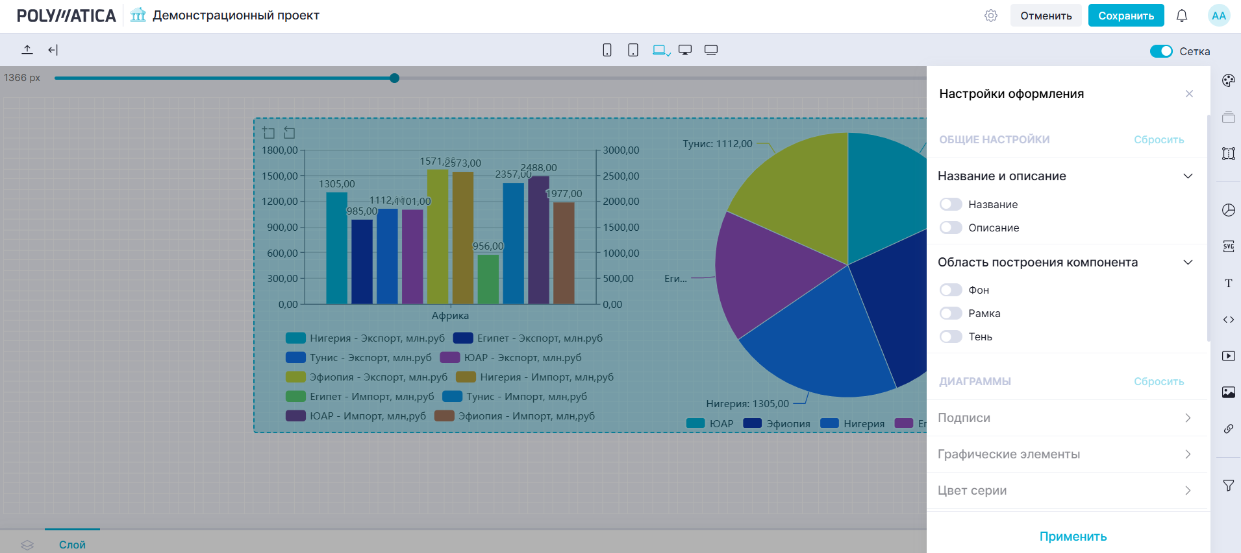1241x553 pixels.
Task: Collapse Область построения компонента section
Action: (1188, 263)
